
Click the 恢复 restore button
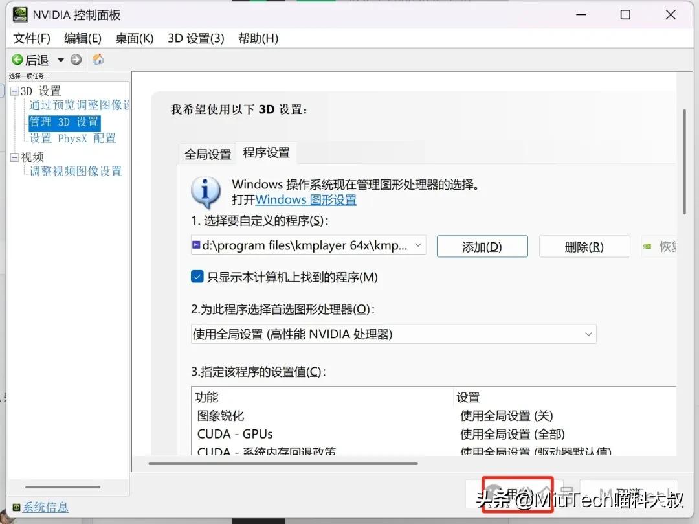point(660,246)
